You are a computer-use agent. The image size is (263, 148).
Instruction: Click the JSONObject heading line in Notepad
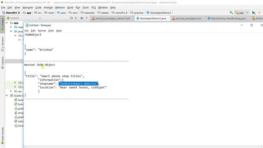(33, 35)
